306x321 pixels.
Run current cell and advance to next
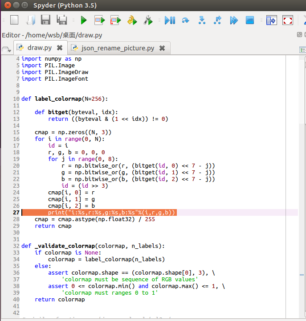point(115,20)
